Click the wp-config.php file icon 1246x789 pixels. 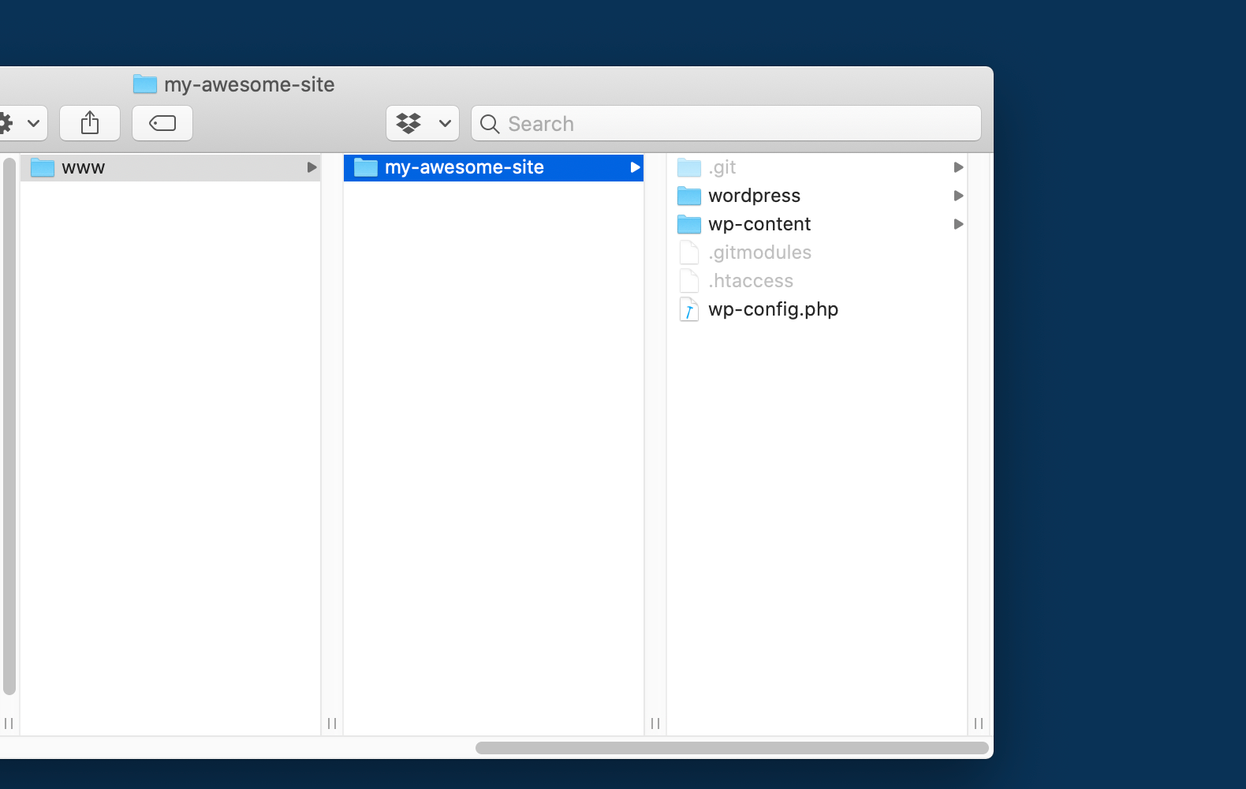point(689,309)
